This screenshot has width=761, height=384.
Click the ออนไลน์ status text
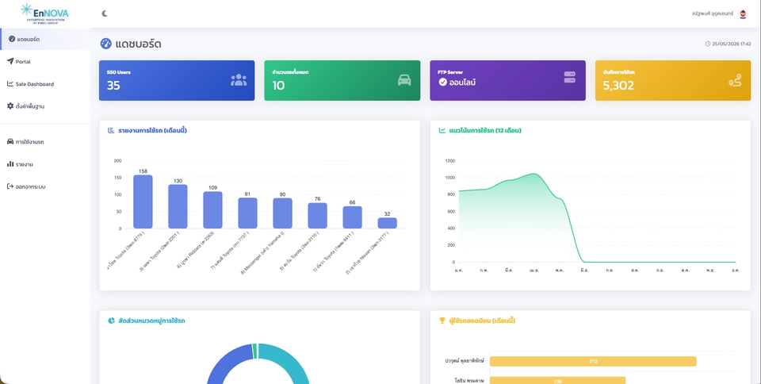(462, 83)
